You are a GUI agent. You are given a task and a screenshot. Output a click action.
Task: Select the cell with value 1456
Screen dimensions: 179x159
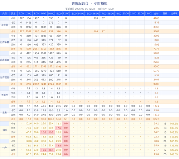coord(29,23)
